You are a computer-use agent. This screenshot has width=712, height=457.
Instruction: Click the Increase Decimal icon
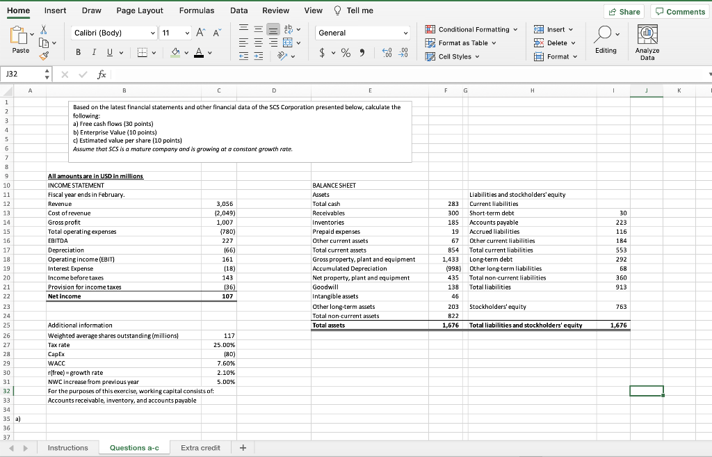click(387, 52)
